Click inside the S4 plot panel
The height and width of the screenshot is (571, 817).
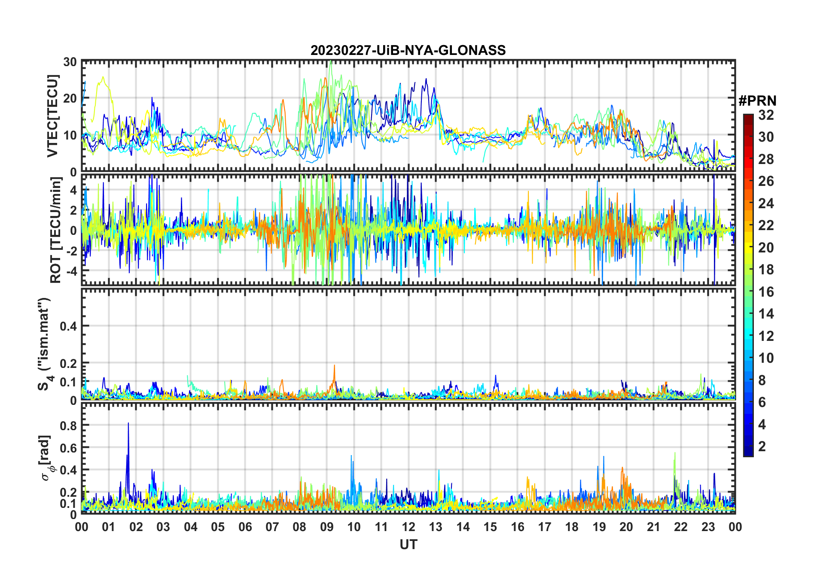(x=408, y=344)
